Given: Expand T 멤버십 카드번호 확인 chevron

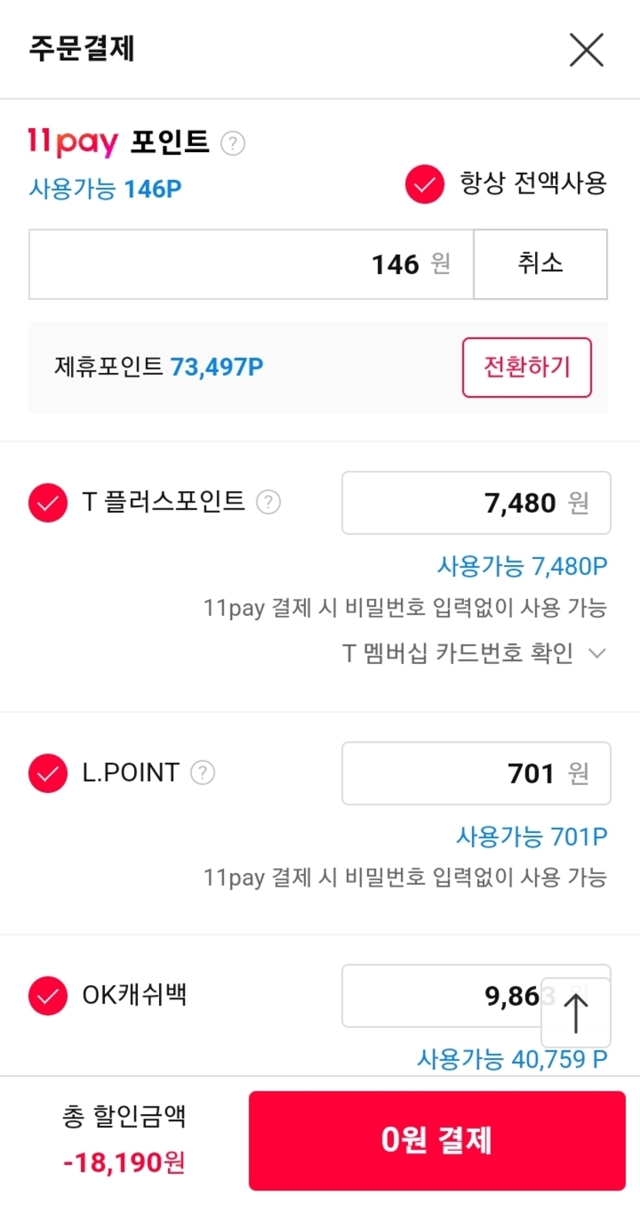Looking at the screenshot, I should click(597, 654).
